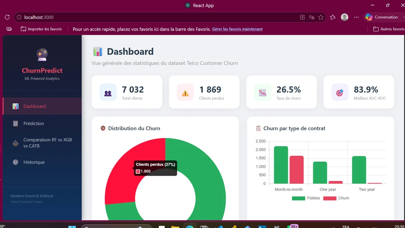Toggle the Churn legend entry

click(x=336, y=198)
